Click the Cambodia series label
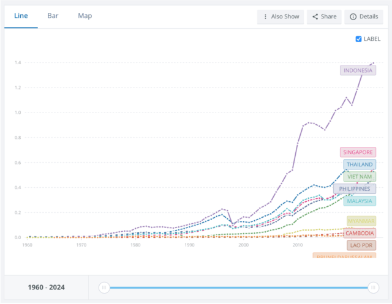392x304 pixels. tap(359, 233)
